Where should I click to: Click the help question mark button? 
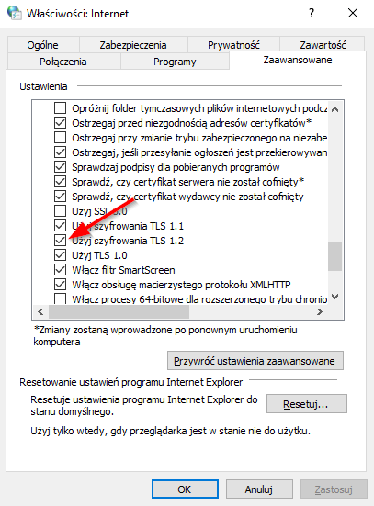pyautogui.click(x=312, y=13)
